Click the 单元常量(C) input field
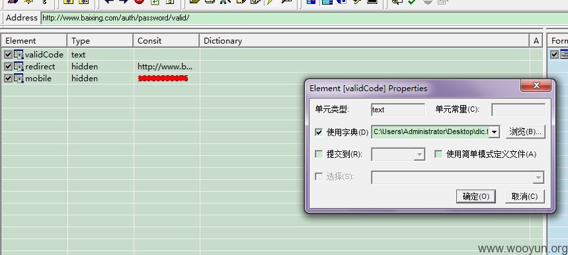568x255 pixels. pos(518,110)
